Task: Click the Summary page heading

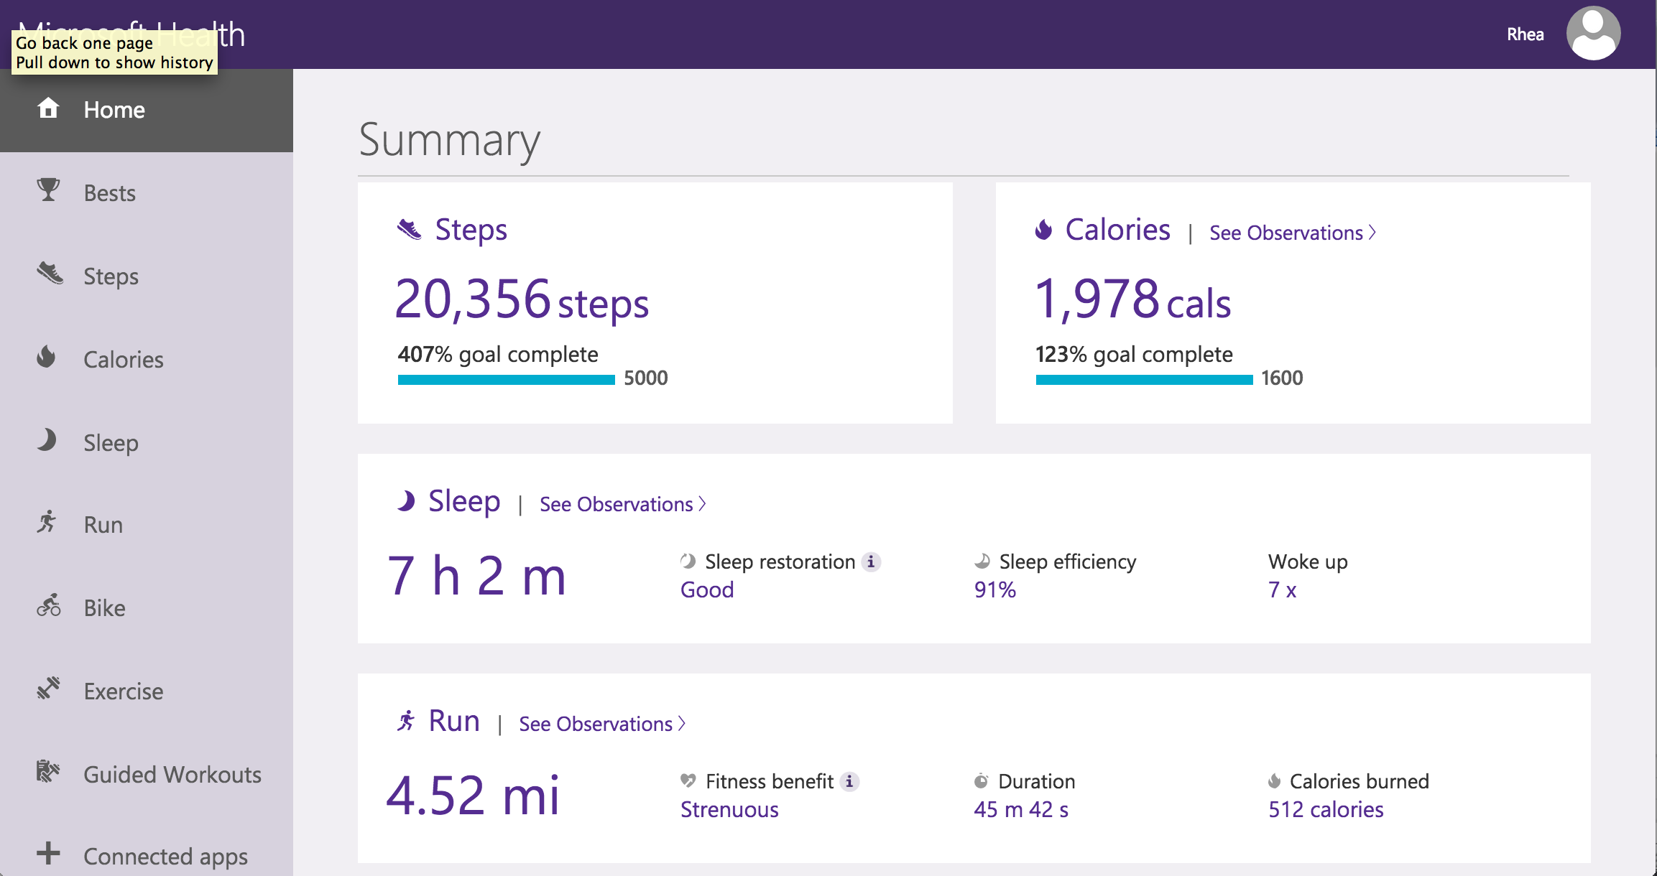Action: [450, 141]
